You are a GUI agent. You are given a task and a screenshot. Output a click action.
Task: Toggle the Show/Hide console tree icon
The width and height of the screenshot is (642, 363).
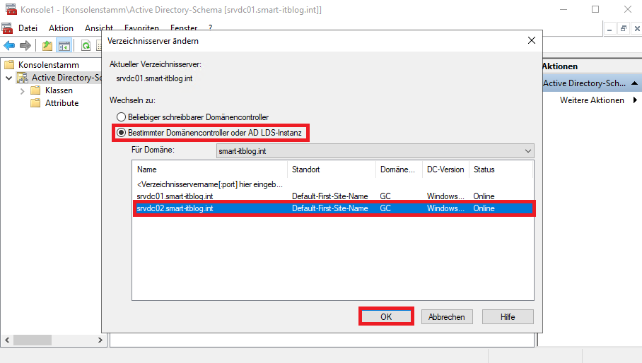(64, 45)
